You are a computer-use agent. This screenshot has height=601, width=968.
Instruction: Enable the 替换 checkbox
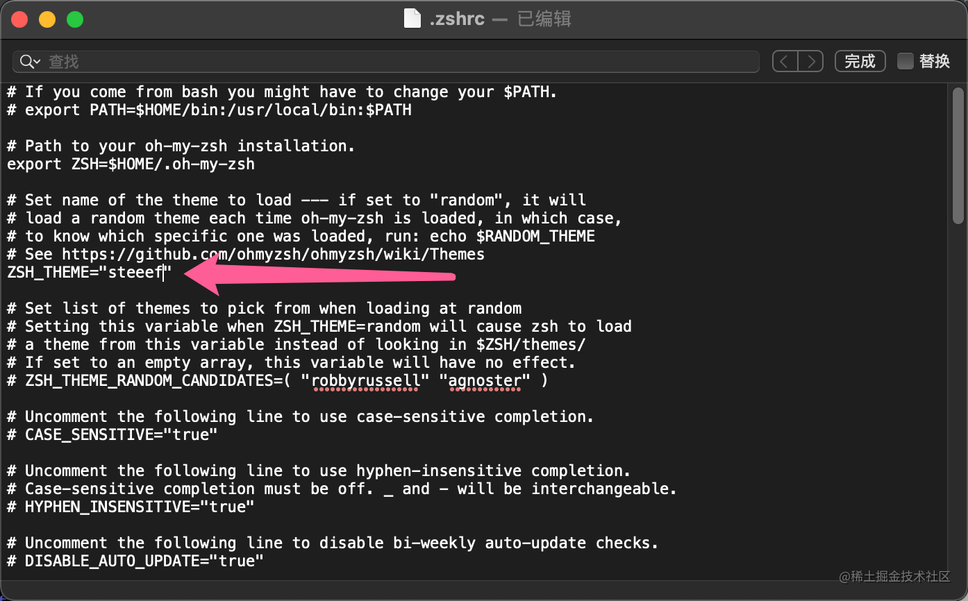(x=905, y=61)
